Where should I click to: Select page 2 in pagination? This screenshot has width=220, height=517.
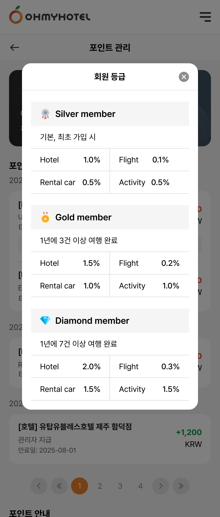coord(100,486)
